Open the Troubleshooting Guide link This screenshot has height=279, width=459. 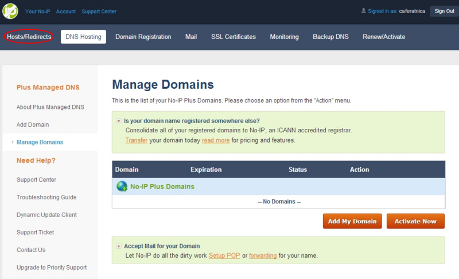[46, 197]
